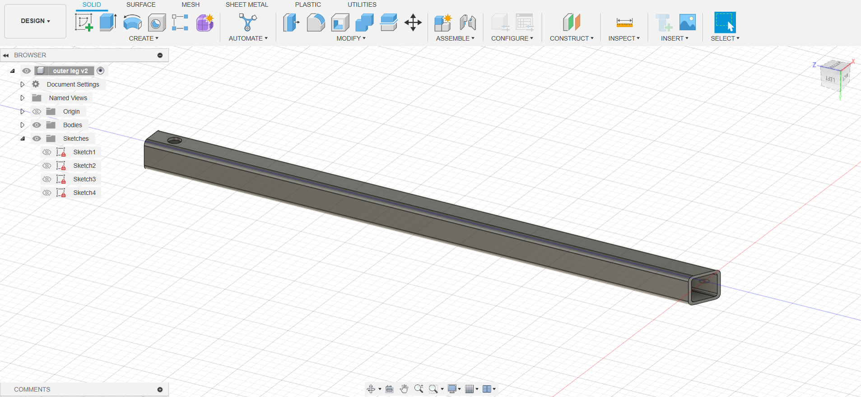Screen dimensions: 861x397
Task: Activate outer leg v2 component radio button
Action: (101, 70)
